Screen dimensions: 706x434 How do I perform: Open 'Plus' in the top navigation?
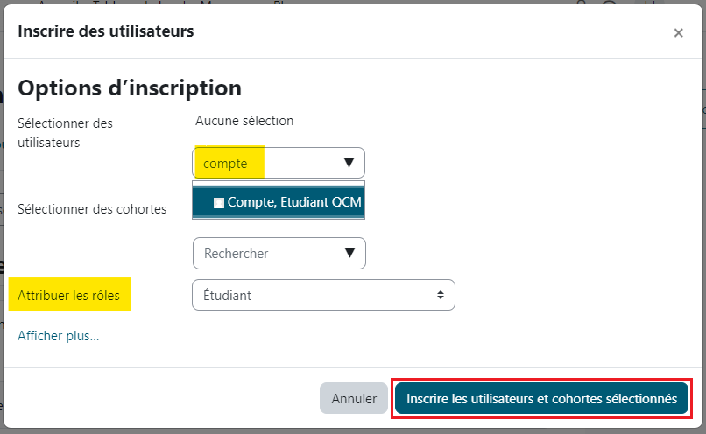tap(285, 3)
